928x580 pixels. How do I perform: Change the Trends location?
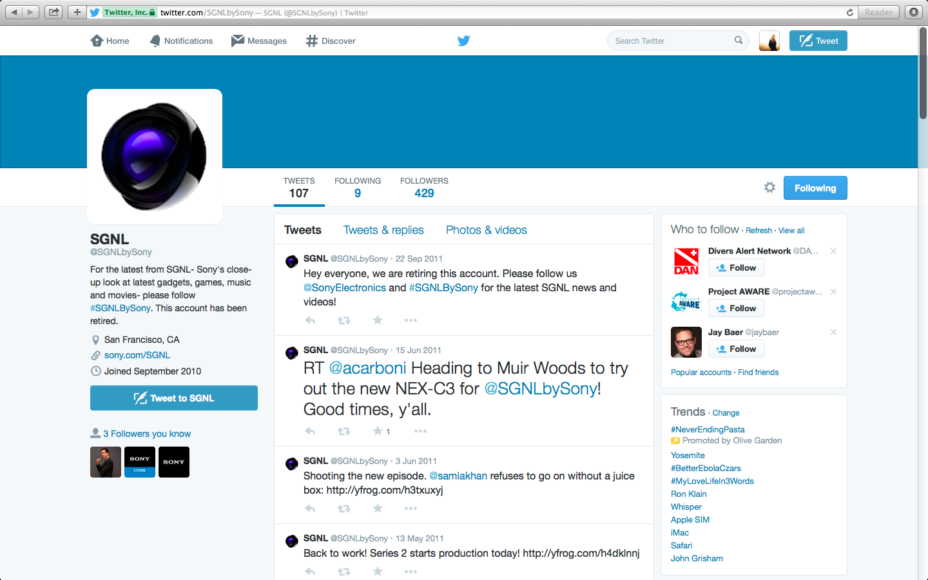726,413
